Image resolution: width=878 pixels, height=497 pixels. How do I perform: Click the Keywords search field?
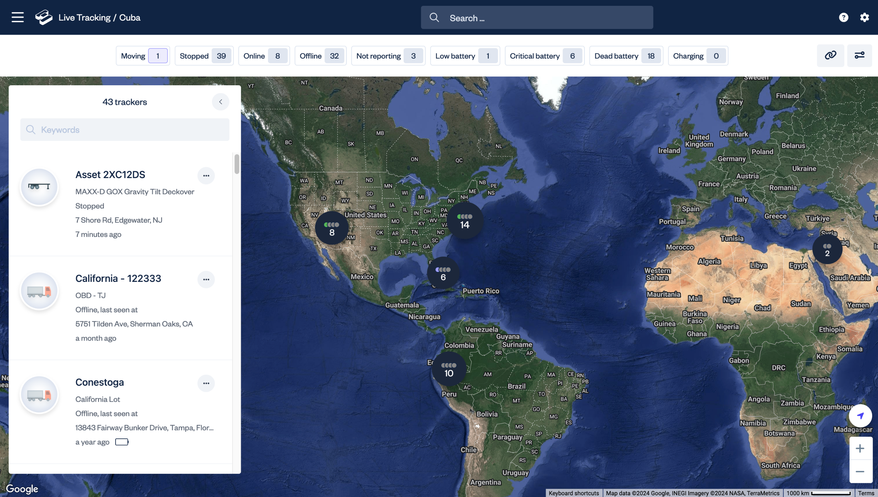click(125, 130)
